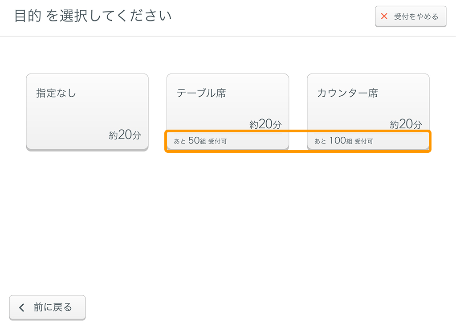Click the 指定なし label text
Screen dimensions: 456x335
click(x=56, y=94)
